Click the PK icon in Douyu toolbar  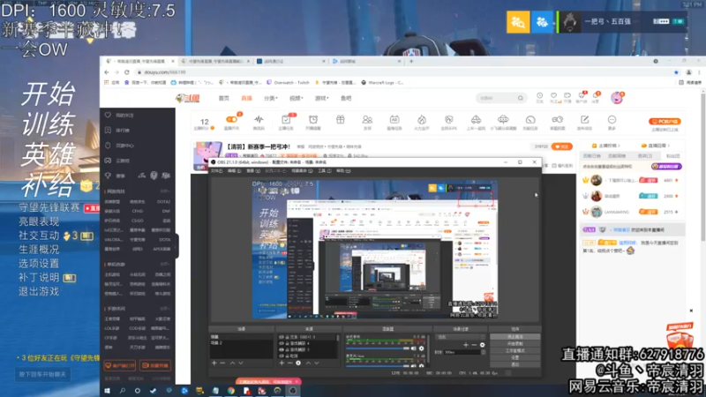pyautogui.click(x=449, y=120)
